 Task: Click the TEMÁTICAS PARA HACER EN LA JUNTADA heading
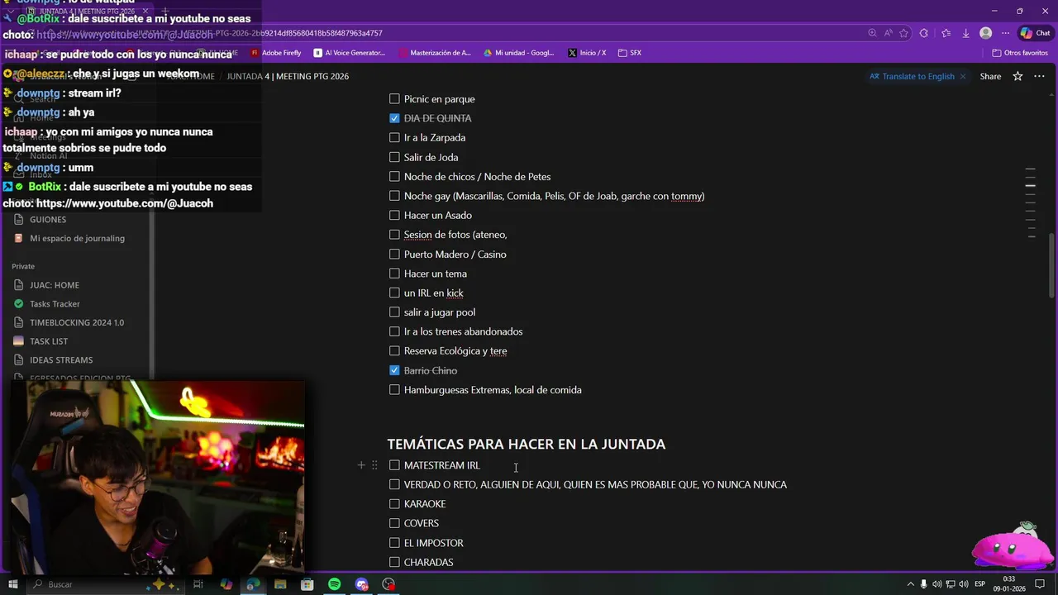pyautogui.click(x=526, y=444)
